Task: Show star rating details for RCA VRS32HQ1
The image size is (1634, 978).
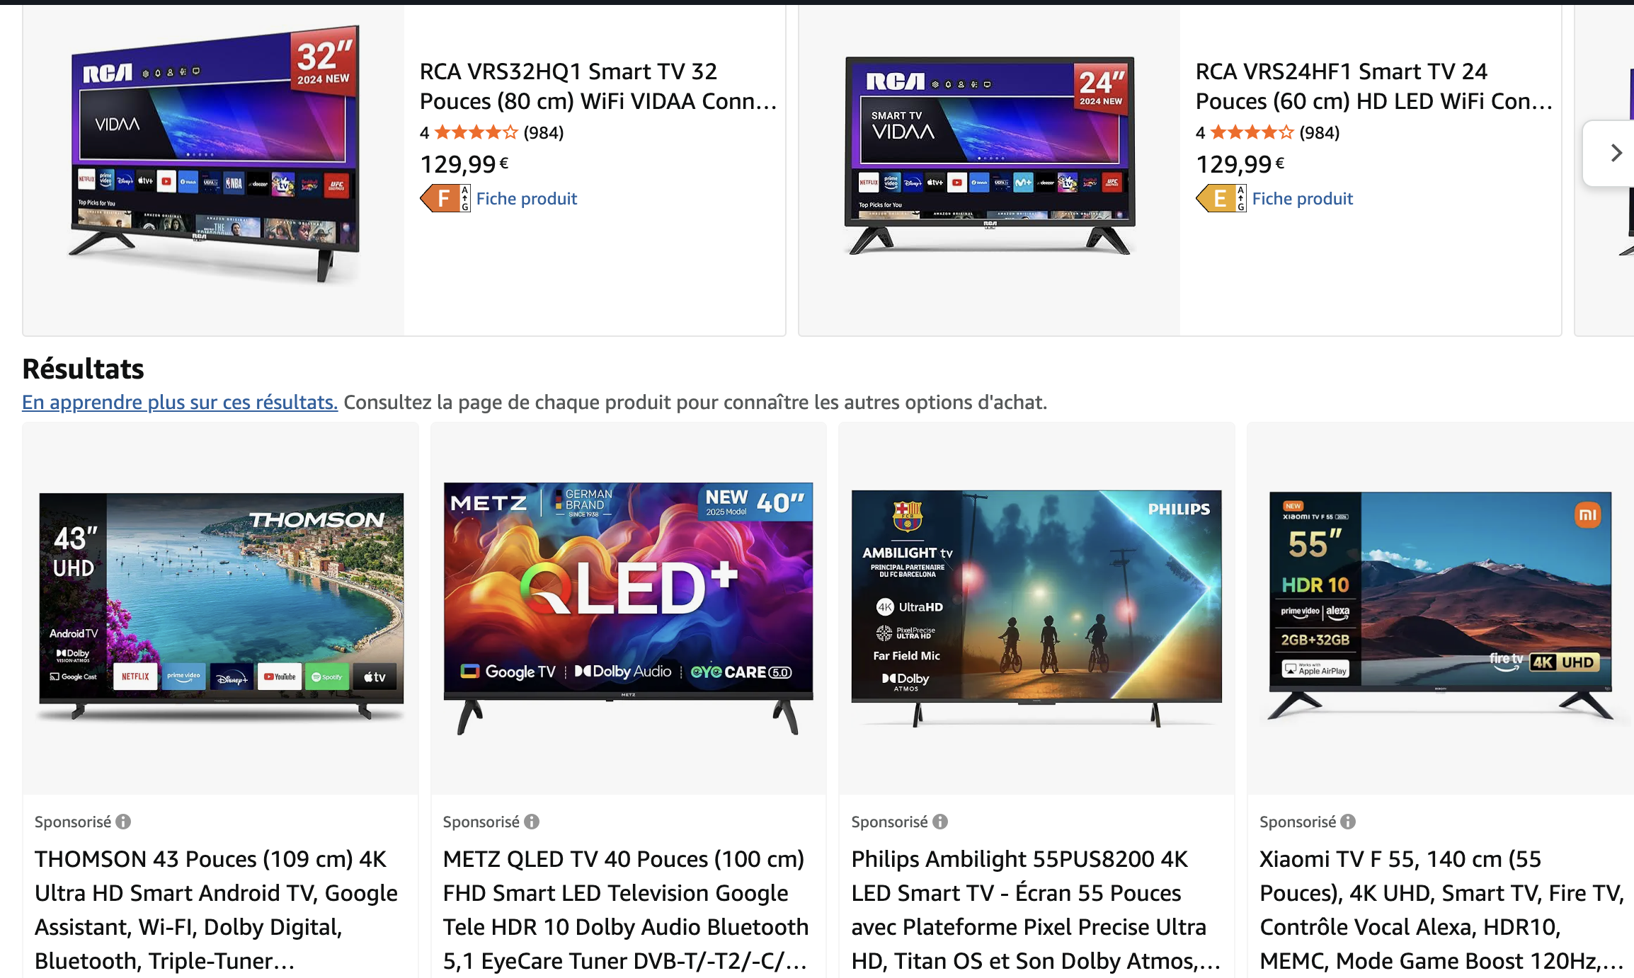Action: [476, 132]
